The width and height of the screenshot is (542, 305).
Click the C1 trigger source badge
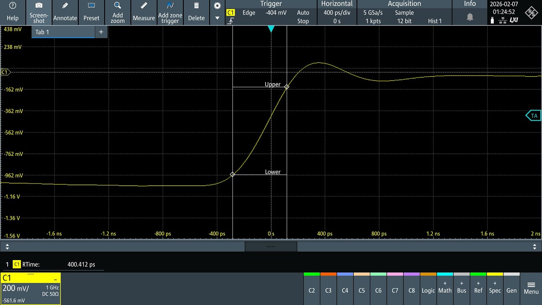point(231,13)
